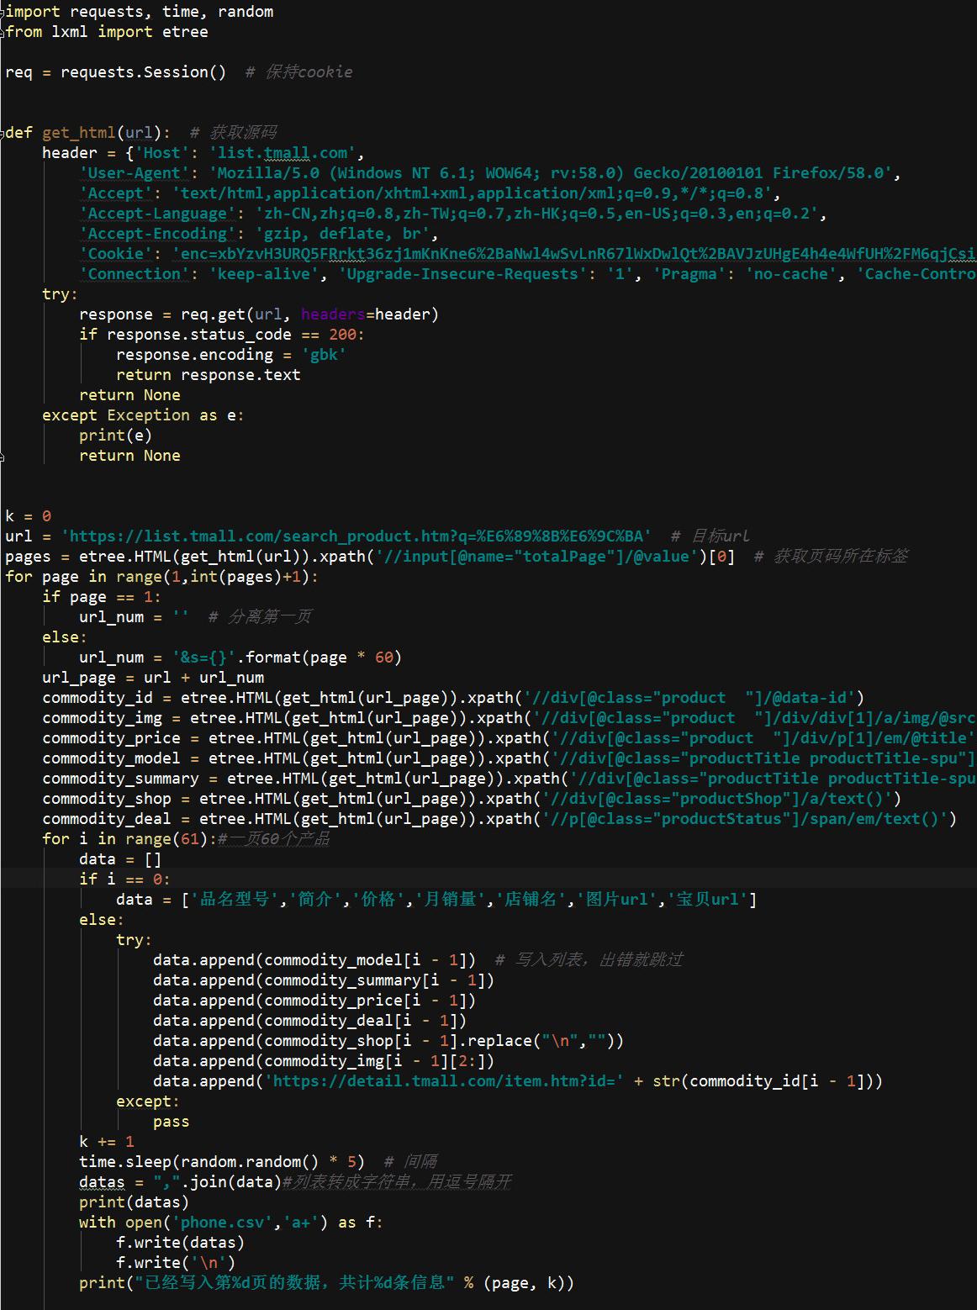This screenshot has height=1310, width=977.
Task: Click commodity_price at its assignment line
Action: [x=111, y=738]
